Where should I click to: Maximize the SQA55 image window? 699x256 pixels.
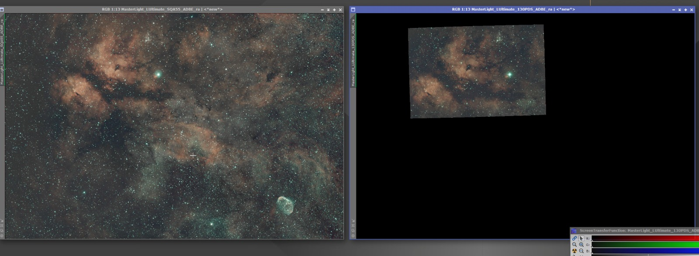point(334,10)
